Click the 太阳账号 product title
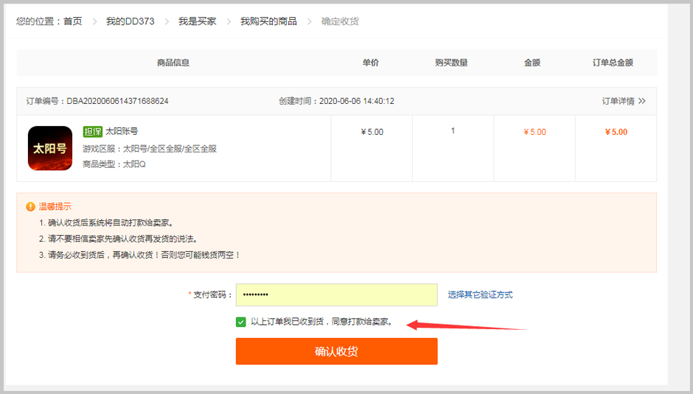This screenshot has width=693, height=394. click(x=122, y=131)
